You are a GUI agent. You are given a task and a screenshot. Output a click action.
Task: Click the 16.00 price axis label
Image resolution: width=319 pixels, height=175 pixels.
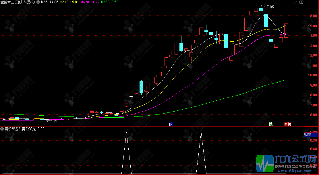312,16
